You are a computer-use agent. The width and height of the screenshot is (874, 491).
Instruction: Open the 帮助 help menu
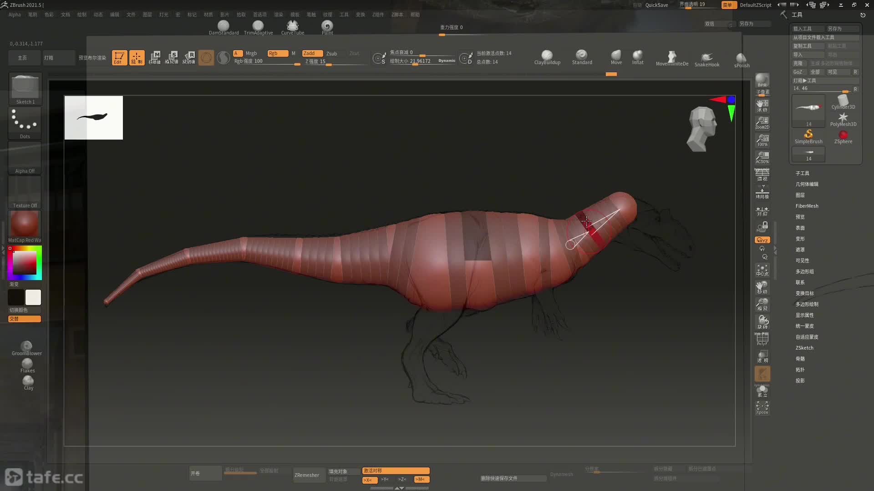pyautogui.click(x=415, y=15)
